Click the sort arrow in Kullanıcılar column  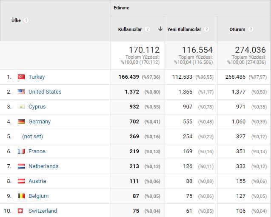(x=160, y=29)
